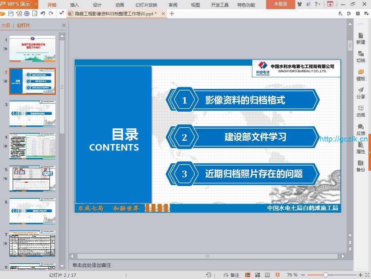Image resolution: width=371 pixels, height=279 pixels.
Task: Switch to reading view in status bar
Action: click(x=267, y=275)
